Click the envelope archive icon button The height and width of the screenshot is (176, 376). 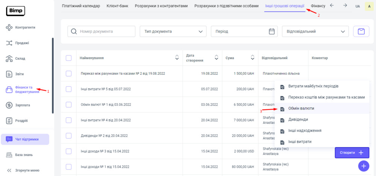pyautogui.click(x=361, y=32)
